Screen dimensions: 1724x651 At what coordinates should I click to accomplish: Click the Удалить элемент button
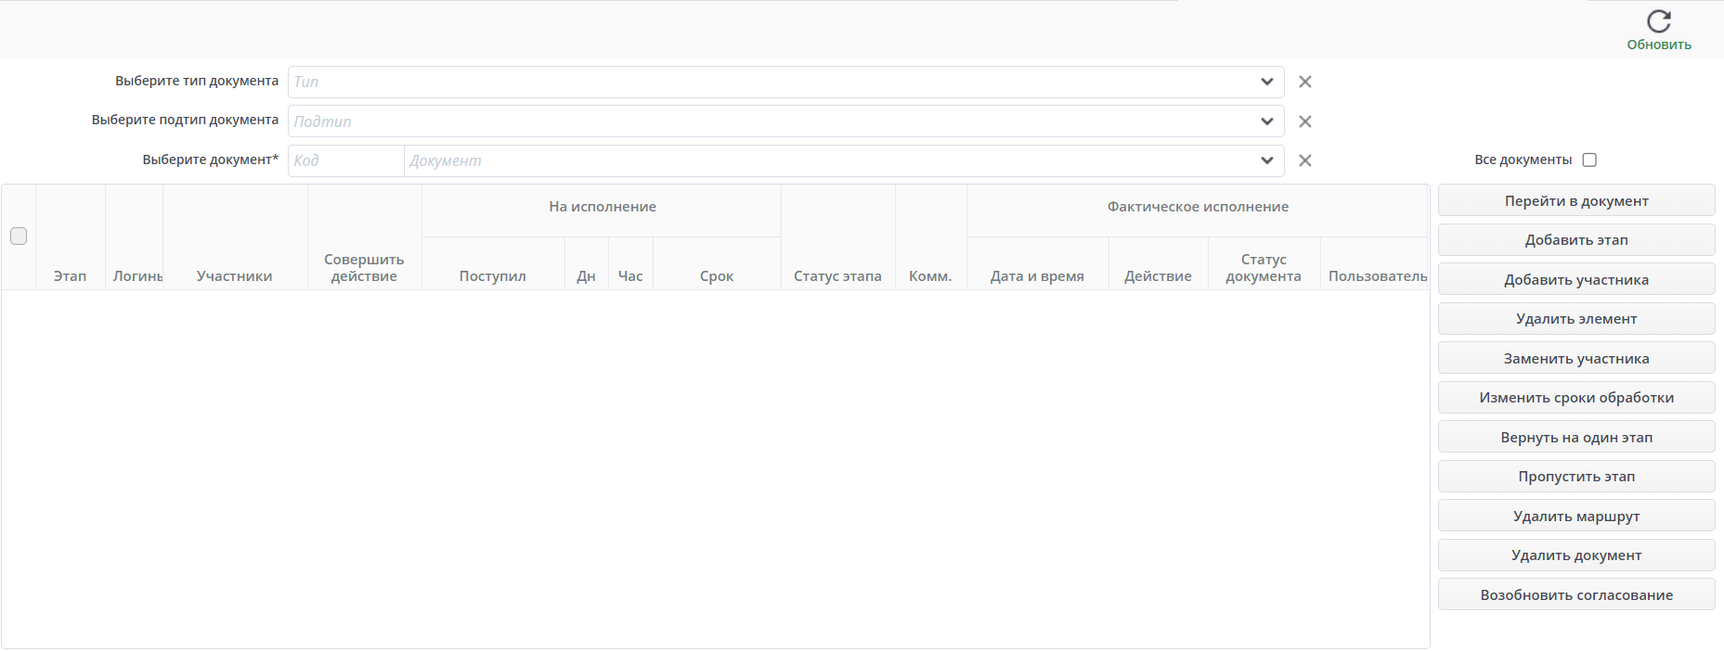1576,318
